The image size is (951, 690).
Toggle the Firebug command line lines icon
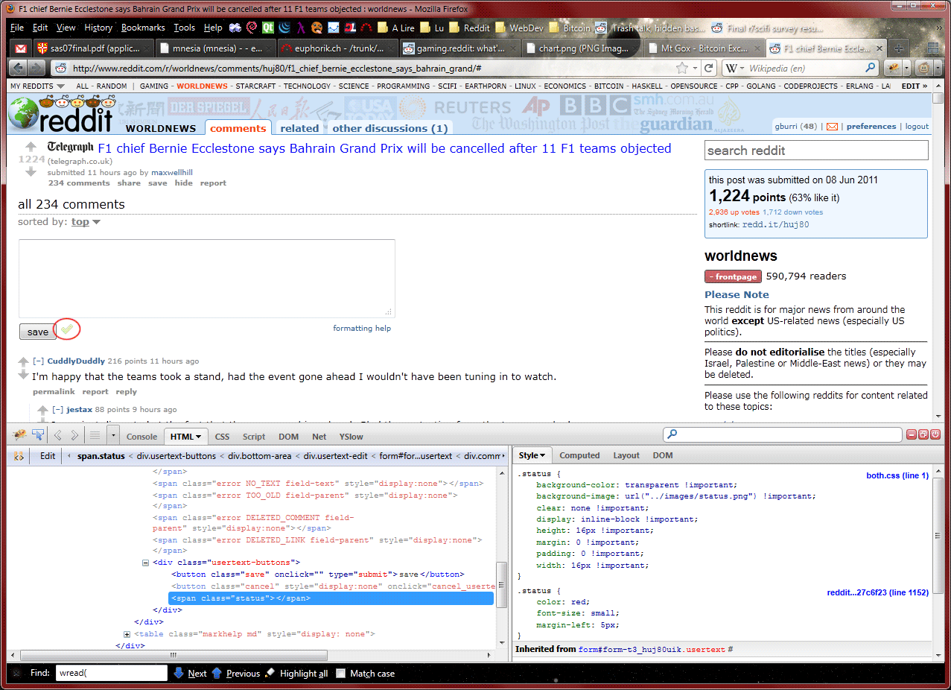pos(95,435)
